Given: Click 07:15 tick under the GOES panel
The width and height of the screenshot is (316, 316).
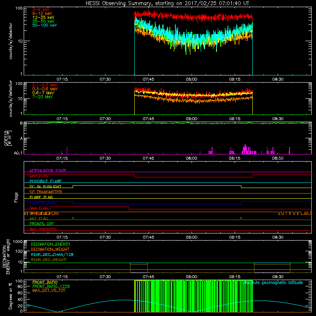Looking at the screenshot, I should 62,158.
